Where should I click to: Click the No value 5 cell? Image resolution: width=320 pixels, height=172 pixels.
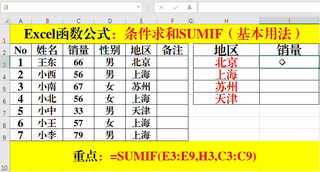click(21, 110)
